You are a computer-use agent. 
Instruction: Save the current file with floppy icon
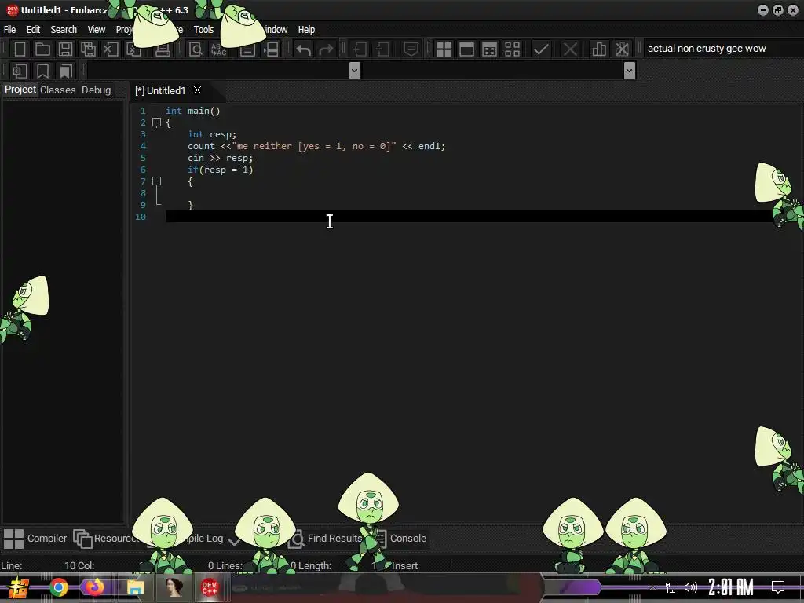pos(65,49)
